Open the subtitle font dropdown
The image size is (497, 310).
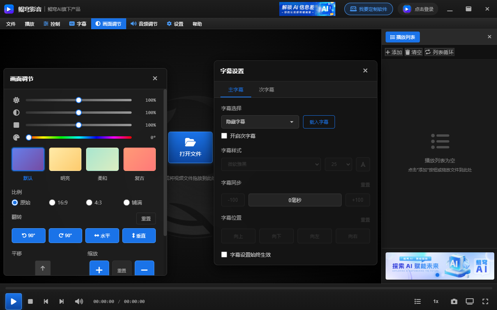tap(271, 164)
